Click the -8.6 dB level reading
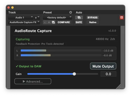Screen dimensions: 131x96 (107, 55)
